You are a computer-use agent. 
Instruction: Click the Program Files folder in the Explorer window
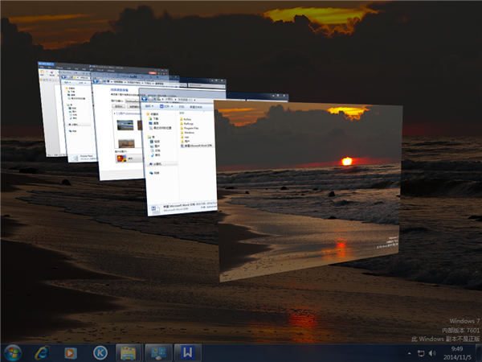192,129
